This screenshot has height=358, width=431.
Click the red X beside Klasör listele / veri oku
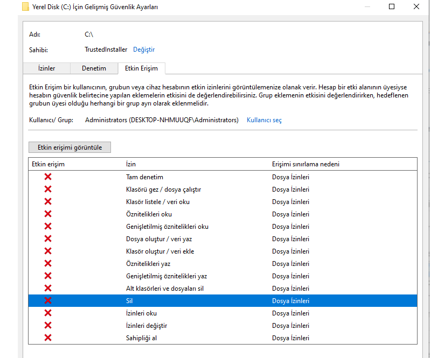(48, 201)
